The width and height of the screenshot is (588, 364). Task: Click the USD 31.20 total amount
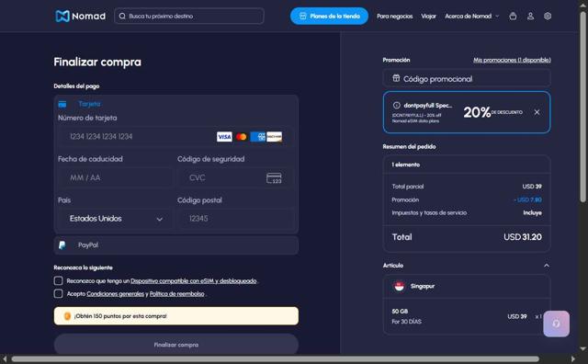(523, 237)
